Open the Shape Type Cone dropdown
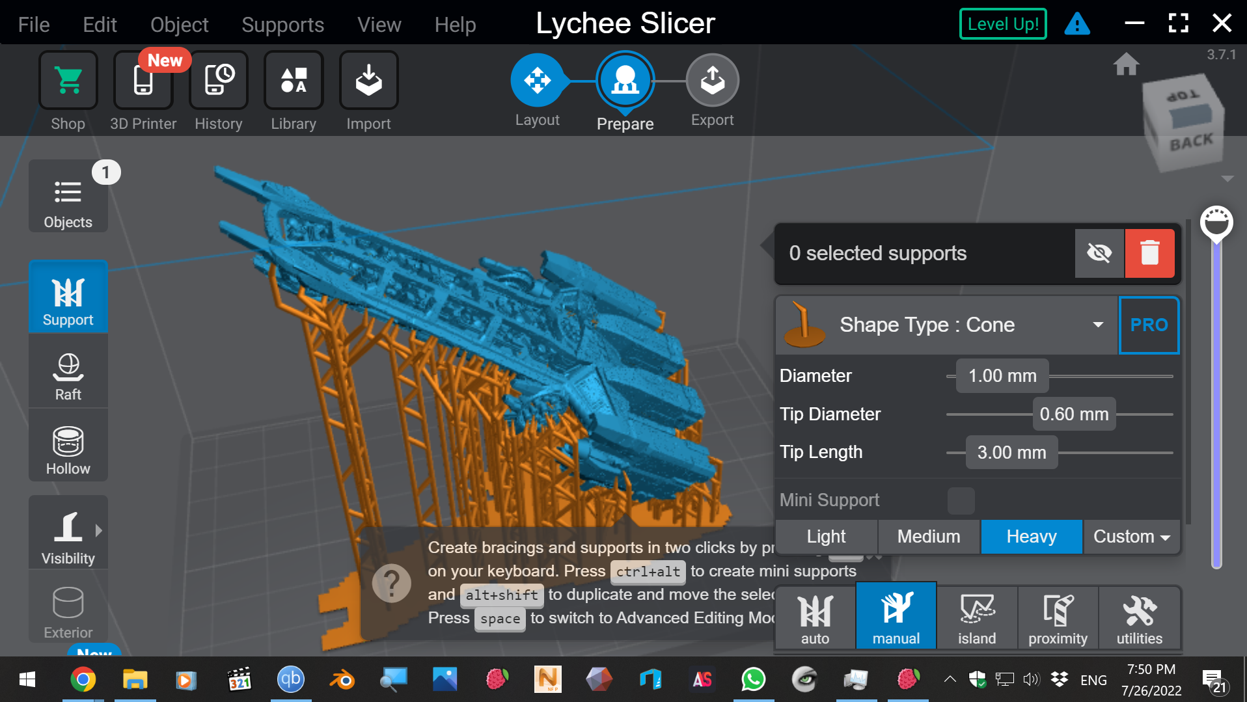Image resolution: width=1247 pixels, height=702 pixels. pyautogui.click(x=947, y=325)
